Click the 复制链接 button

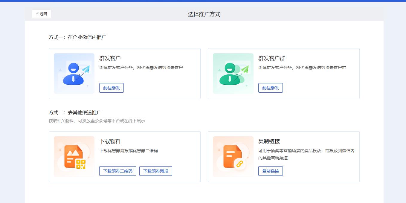click(271, 171)
